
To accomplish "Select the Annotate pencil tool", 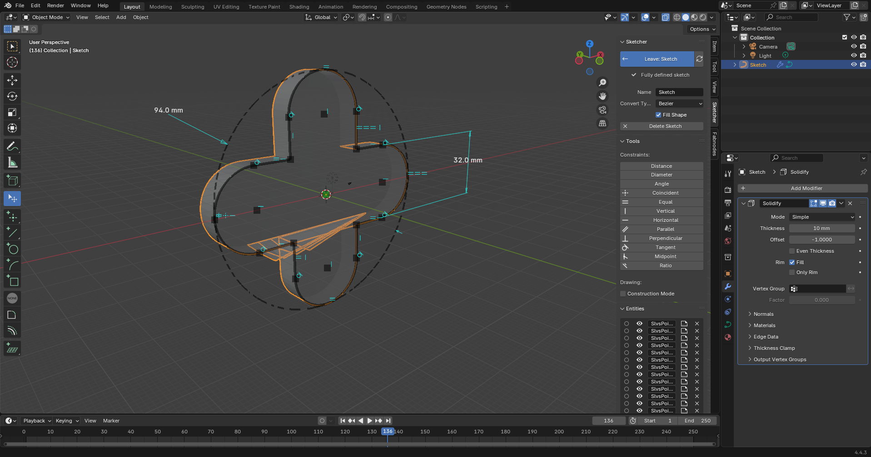I will (12, 146).
